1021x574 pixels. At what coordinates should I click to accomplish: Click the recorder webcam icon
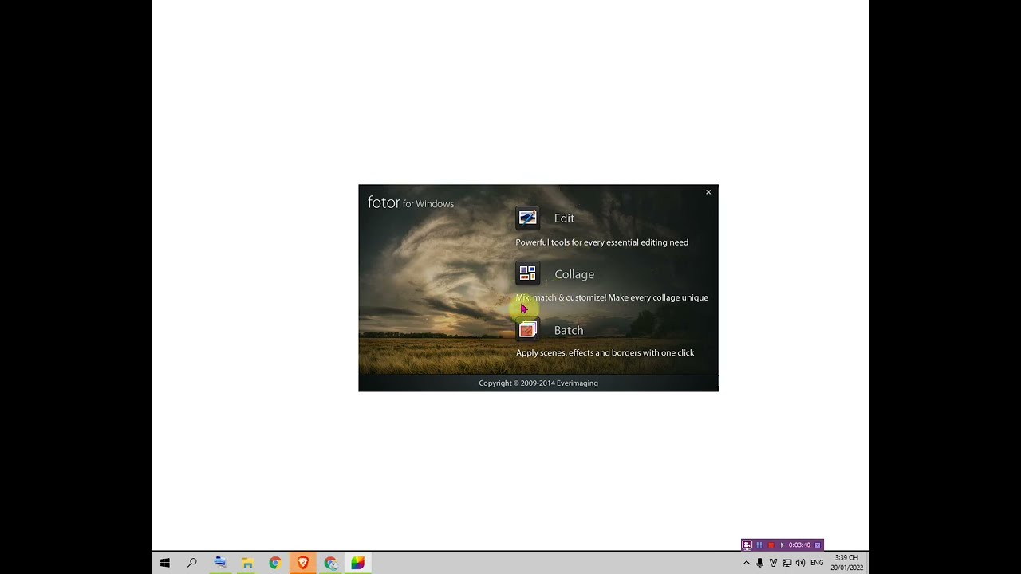click(747, 545)
